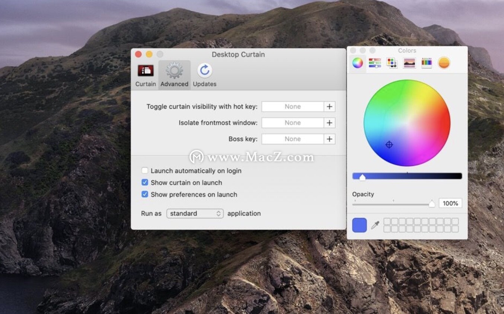Add hot key for toggle curtain visibility
504x314 pixels.
pyautogui.click(x=329, y=107)
